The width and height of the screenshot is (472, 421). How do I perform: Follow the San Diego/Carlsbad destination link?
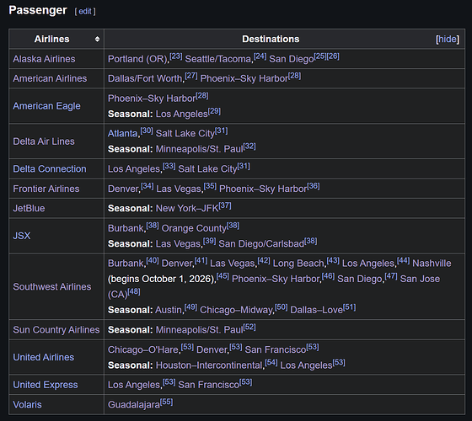click(261, 243)
